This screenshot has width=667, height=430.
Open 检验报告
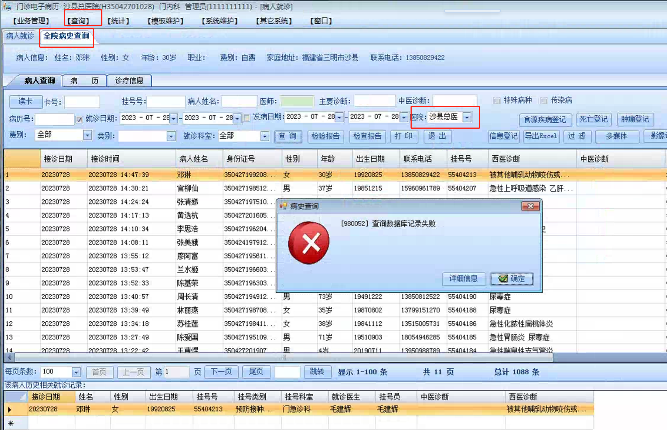click(326, 136)
